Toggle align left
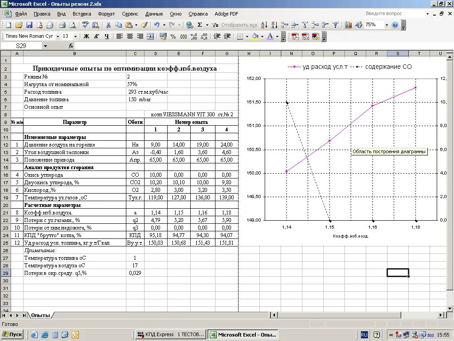 (119, 36)
